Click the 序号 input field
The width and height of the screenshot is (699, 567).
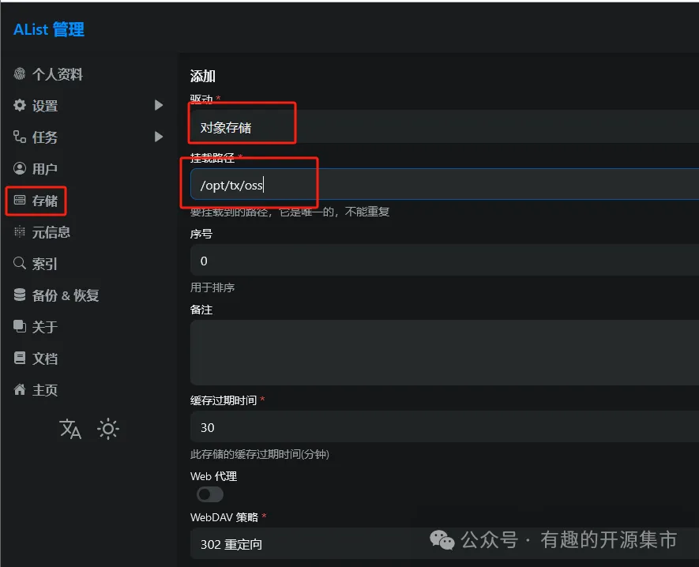click(x=445, y=261)
